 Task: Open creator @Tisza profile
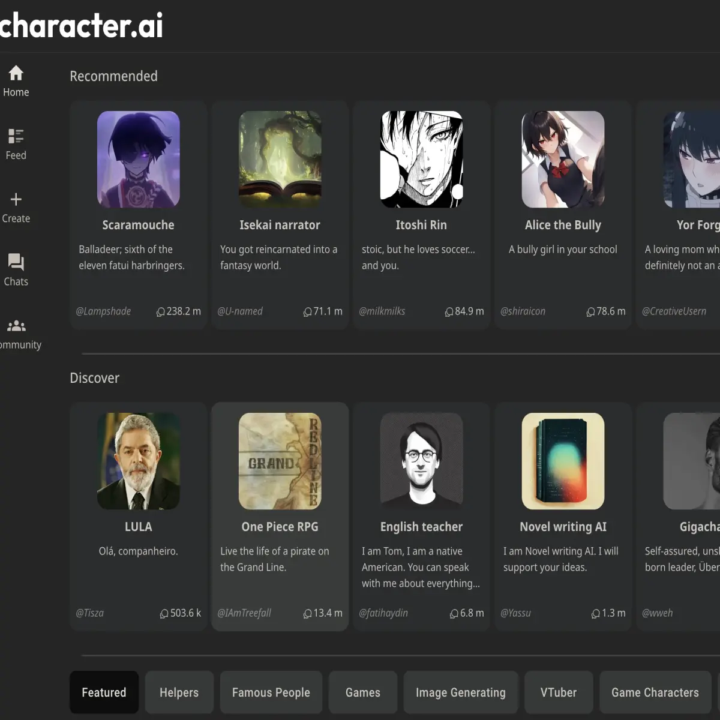pyautogui.click(x=90, y=613)
